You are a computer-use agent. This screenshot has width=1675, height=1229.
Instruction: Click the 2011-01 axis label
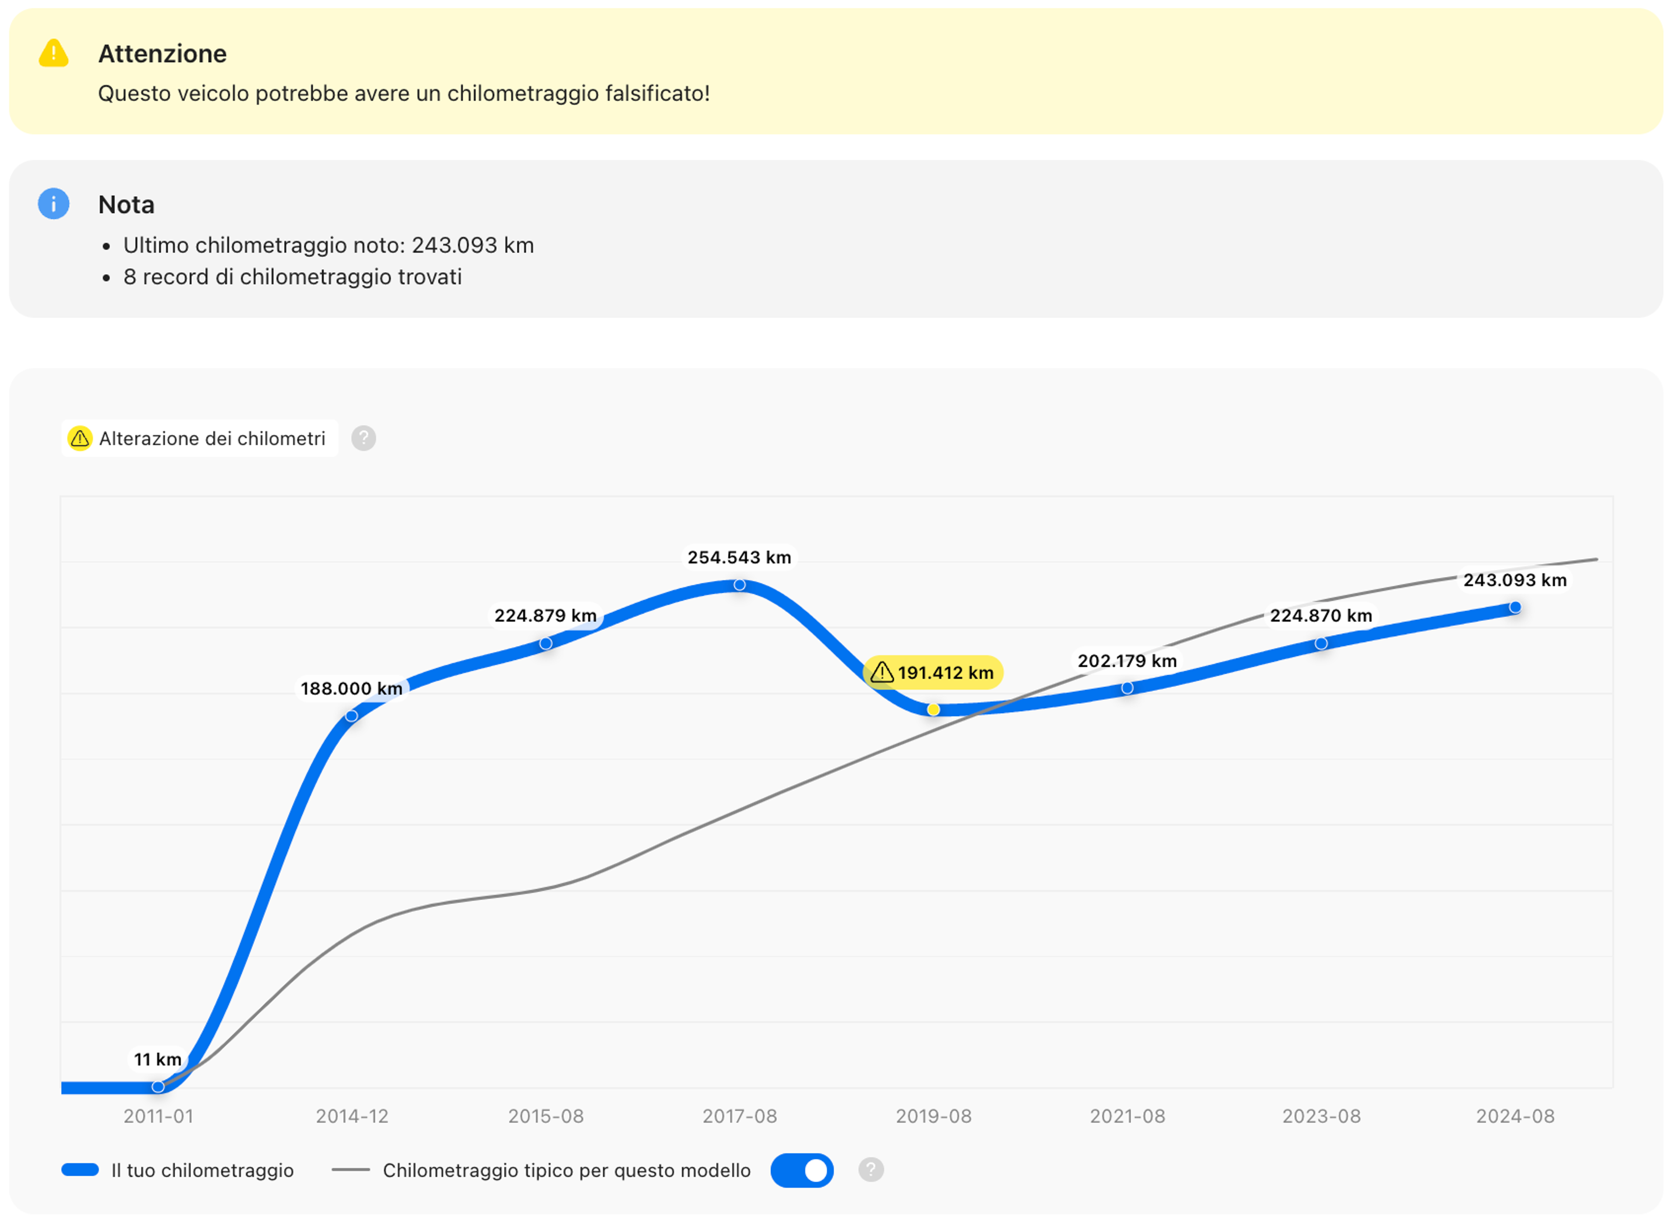pos(158,1116)
